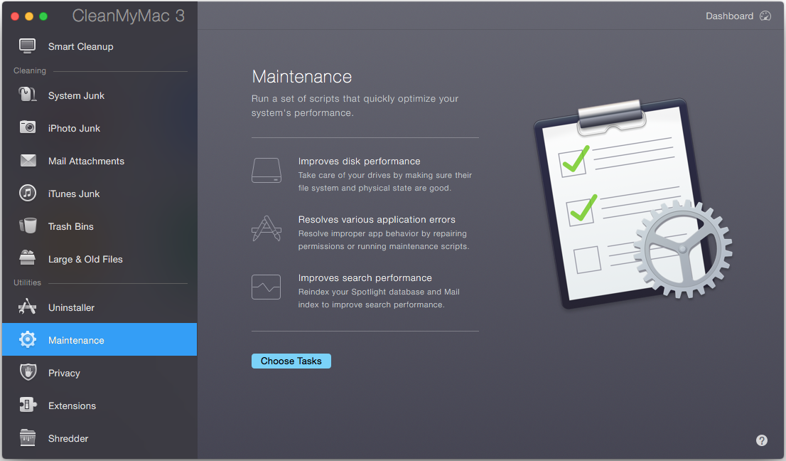
Task: Click the System Junk icon
Action: click(x=28, y=95)
